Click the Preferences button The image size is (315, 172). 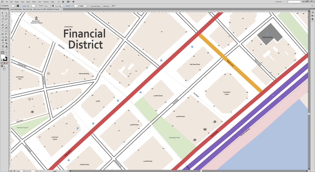(x=106, y=6)
